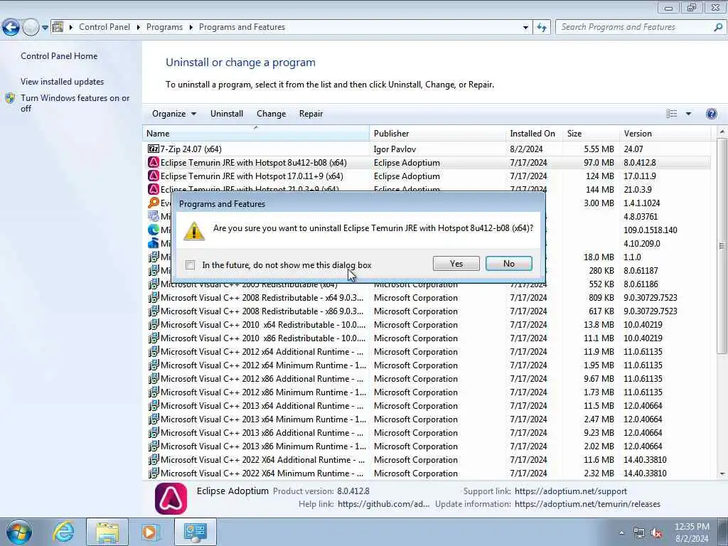Click the list scrollbar up arrow

(x=722, y=133)
